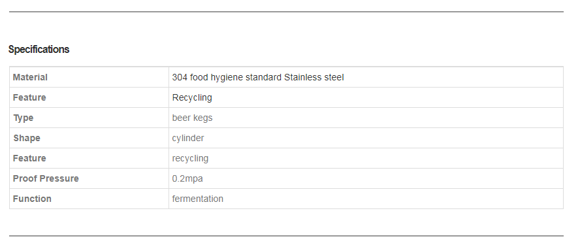580x247 pixels.
Task: Select the Shape label cell
Action: (89, 138)
